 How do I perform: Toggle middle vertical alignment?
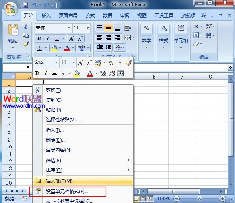(109, 28)
